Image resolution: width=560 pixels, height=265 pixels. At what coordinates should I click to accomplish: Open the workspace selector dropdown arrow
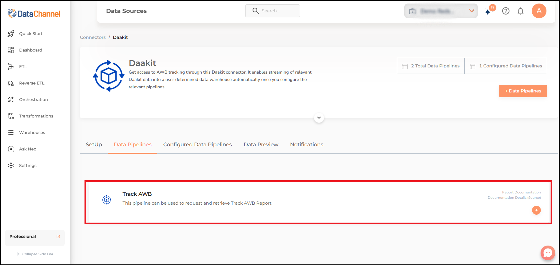[x=471, y=11]
